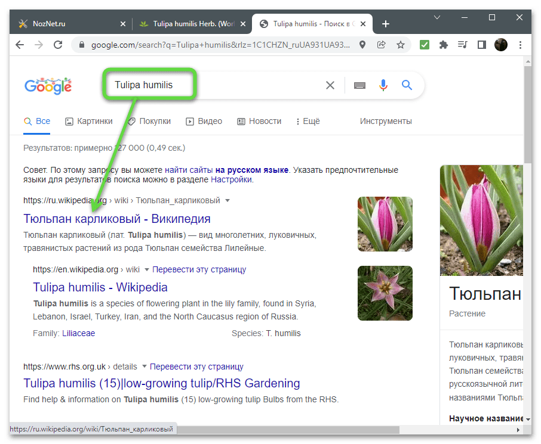Go forward using the browser forward arrow

[x=39, y=45]
